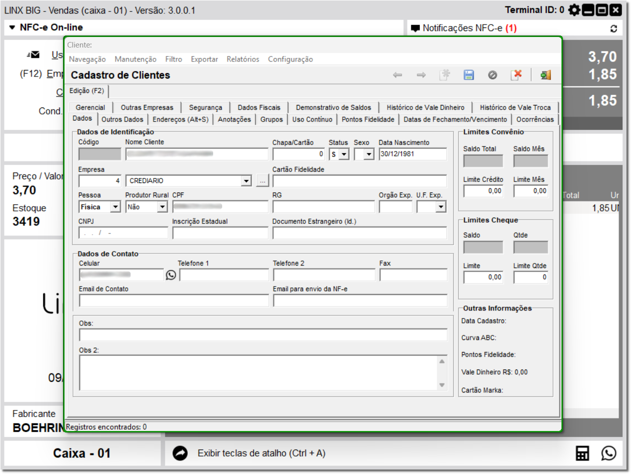
Task: Delete the record with the red X icon
Action: pos(516,75)
